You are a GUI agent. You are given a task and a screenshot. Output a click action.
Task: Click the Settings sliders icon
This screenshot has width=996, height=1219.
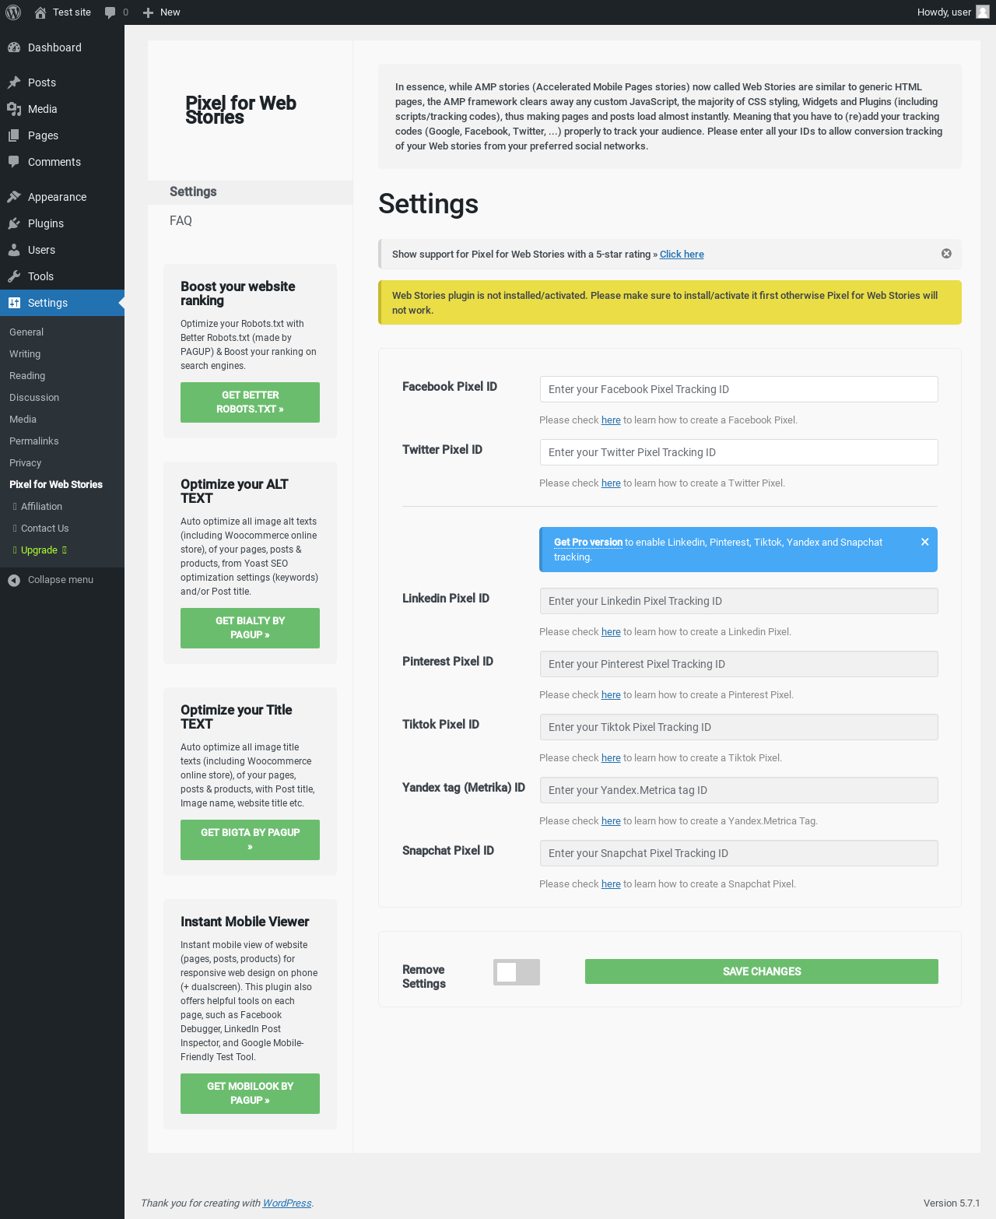pos(14,303)
